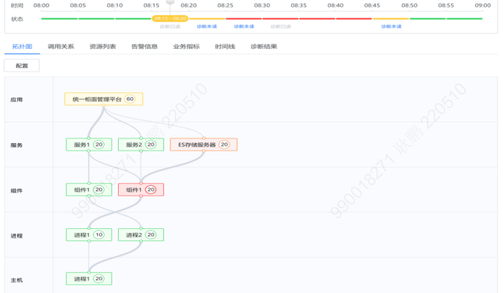Open the 告警信息 tab
The image size is (503, 293).
144,47
